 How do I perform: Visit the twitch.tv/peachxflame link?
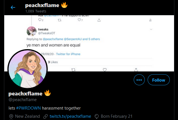(x=70, y=116)
